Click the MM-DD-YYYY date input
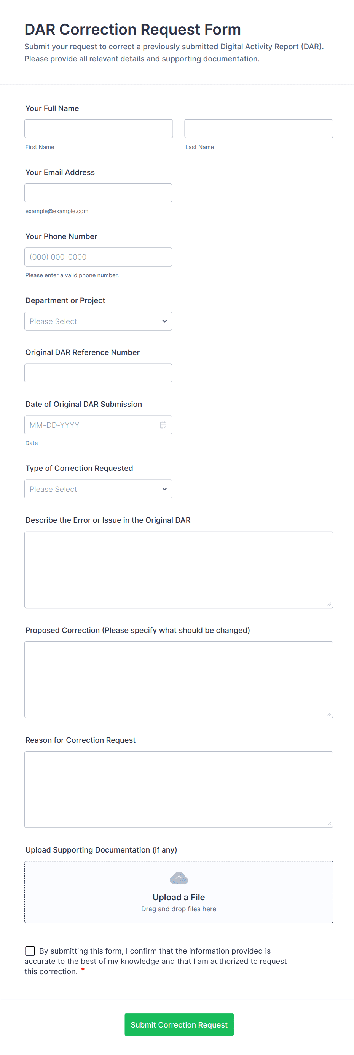The width and height of the screenshot is (354, 1055). 90,425
